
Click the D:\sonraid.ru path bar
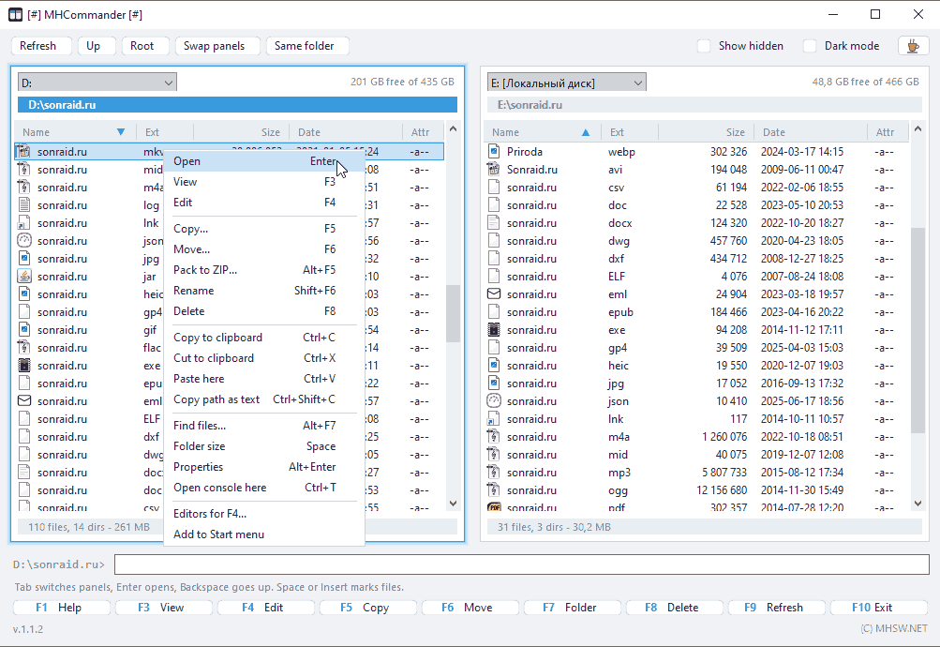(237, 105)
